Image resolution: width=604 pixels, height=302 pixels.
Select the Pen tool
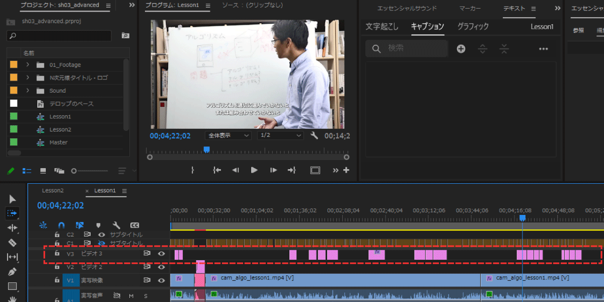point(13,272)
